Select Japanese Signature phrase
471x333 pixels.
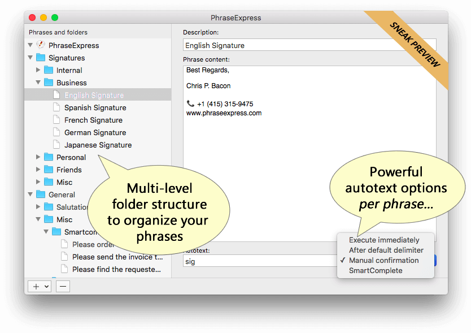tap(98, 145)
